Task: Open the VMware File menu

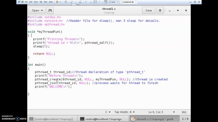Action: (x=26, y=2)
